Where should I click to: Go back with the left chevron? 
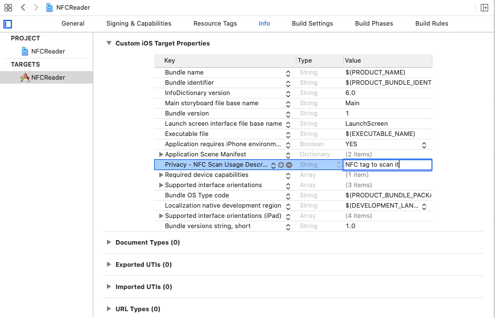pyautogui.click(x=23, y=7)
